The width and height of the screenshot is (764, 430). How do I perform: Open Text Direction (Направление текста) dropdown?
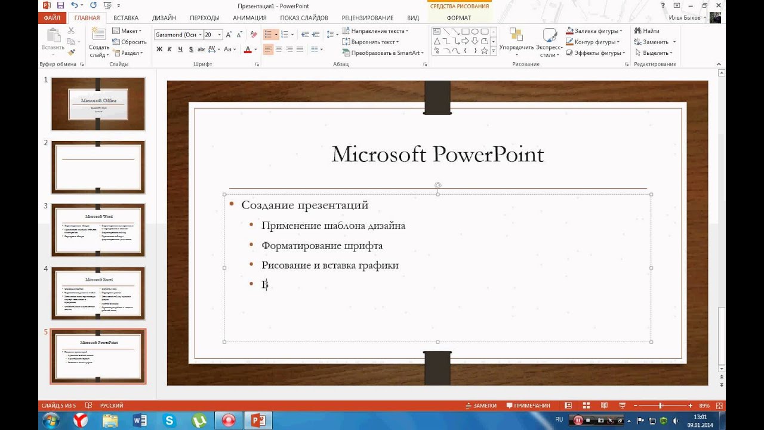click(375, 30)
